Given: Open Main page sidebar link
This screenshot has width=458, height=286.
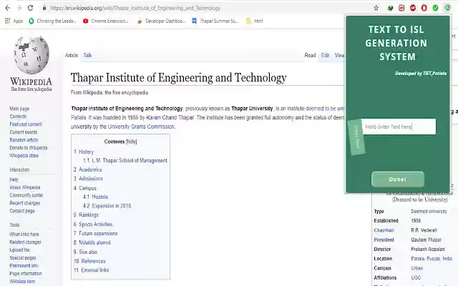Looking at the screenshot, I should coord(19,109).
